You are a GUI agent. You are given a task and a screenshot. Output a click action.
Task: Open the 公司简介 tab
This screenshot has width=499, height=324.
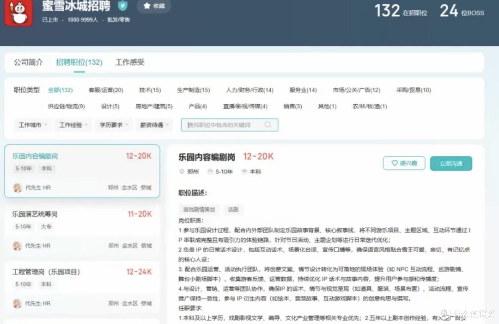[28, 62]
